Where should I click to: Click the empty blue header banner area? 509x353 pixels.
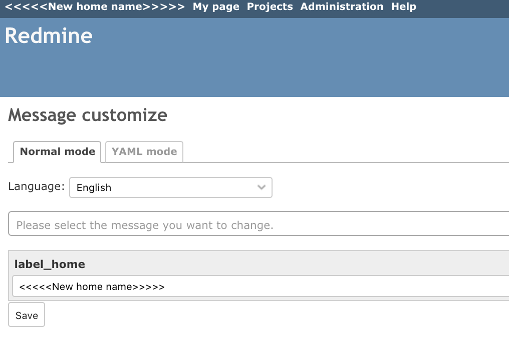point(292,65)
